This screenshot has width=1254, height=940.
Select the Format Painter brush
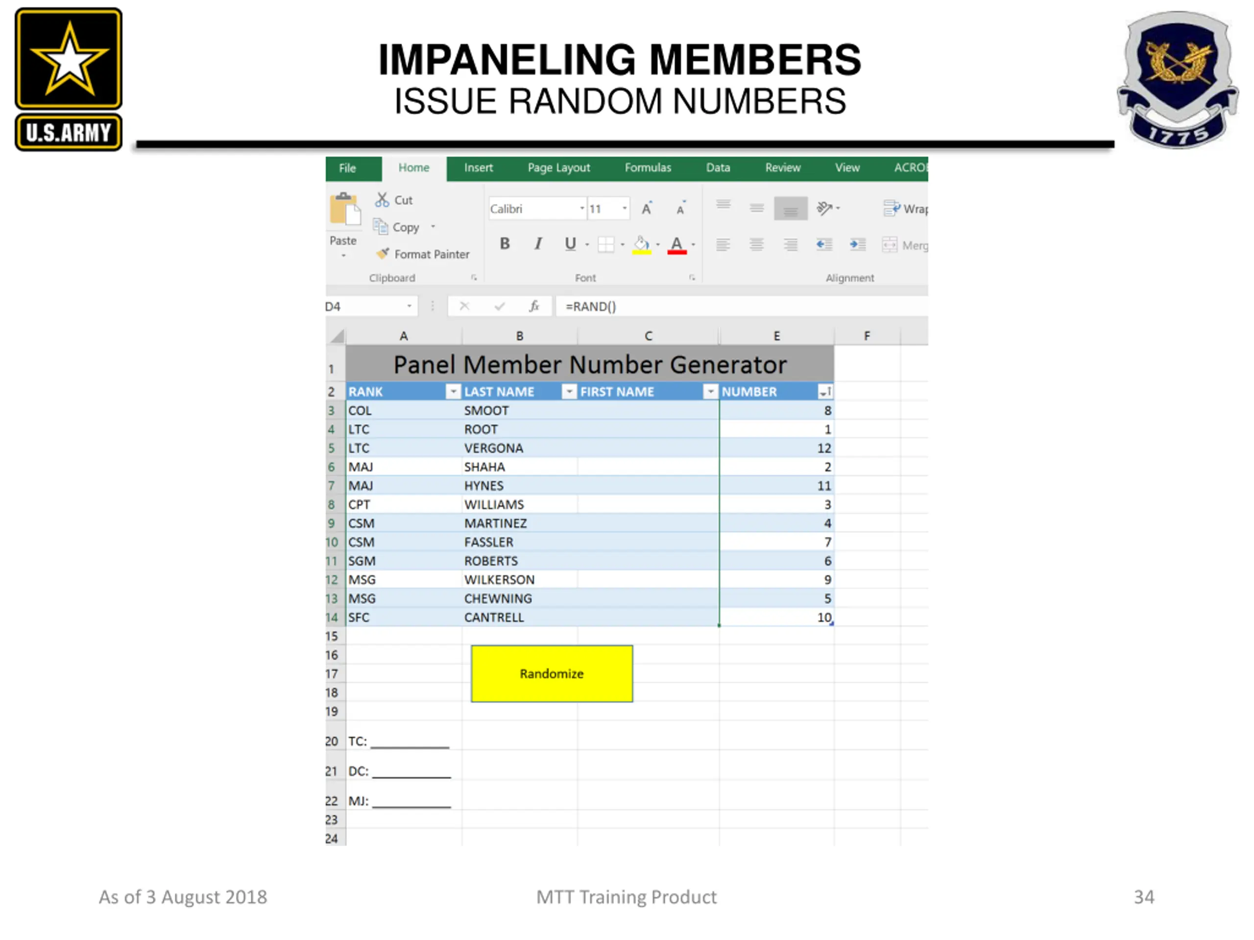(383, 254)
